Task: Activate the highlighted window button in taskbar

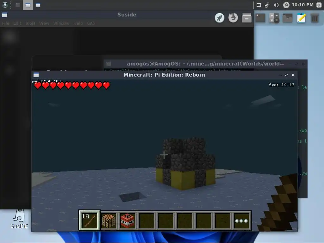Action: pos(28,5)
